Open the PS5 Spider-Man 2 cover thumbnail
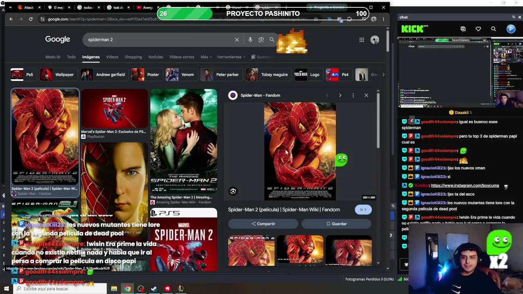The width and height of the screenshot is (523, 294). coord(184,240)
